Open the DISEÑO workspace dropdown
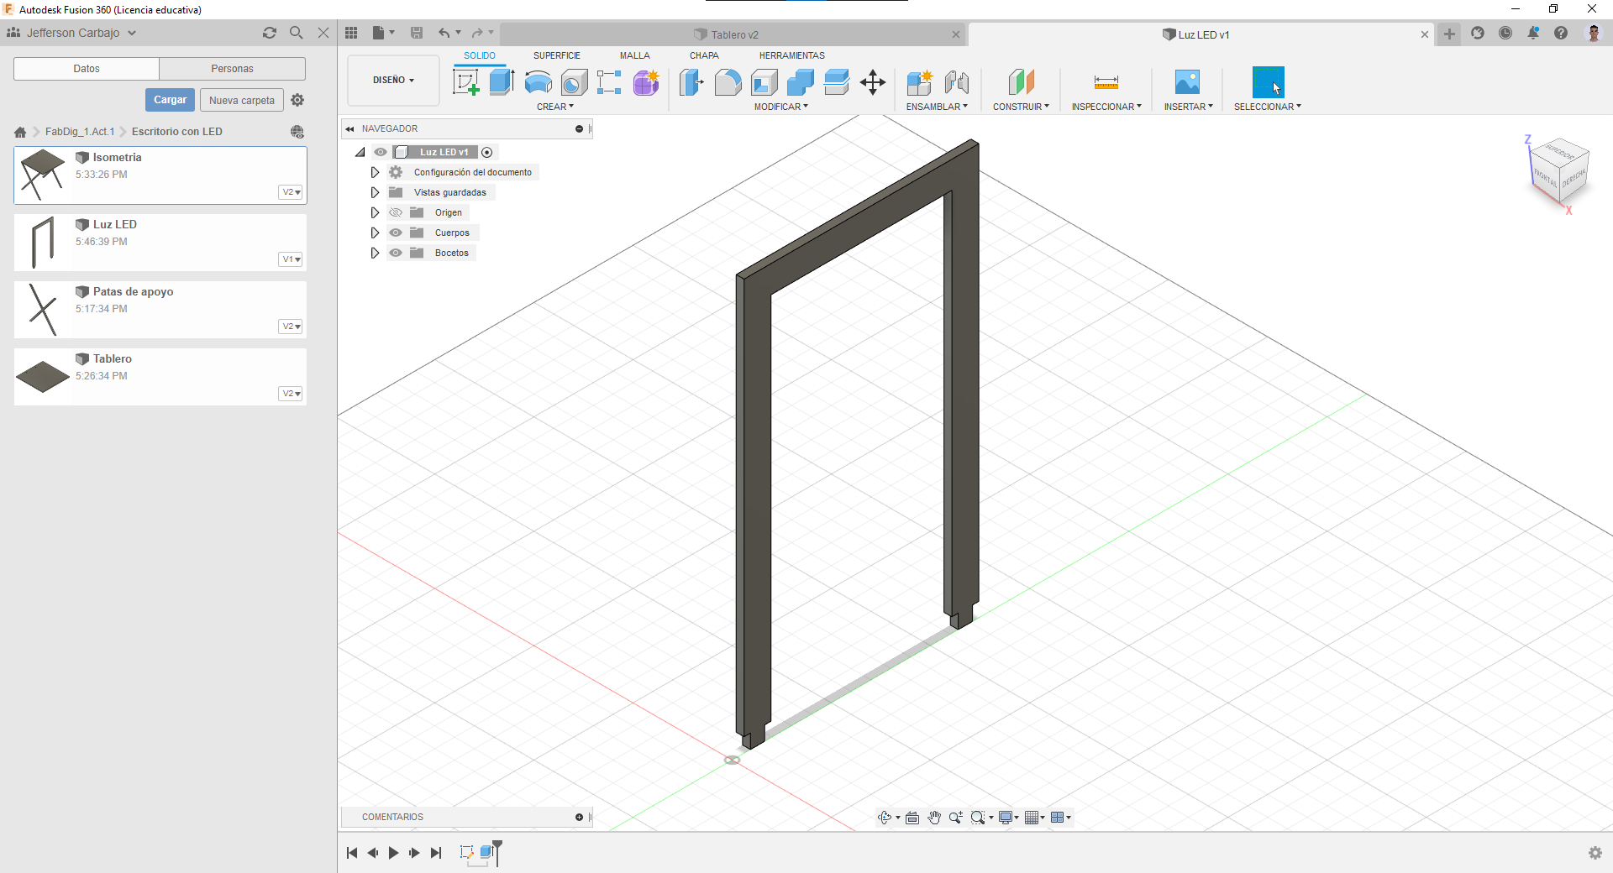Screen dimensions: 1613x873 393,81
